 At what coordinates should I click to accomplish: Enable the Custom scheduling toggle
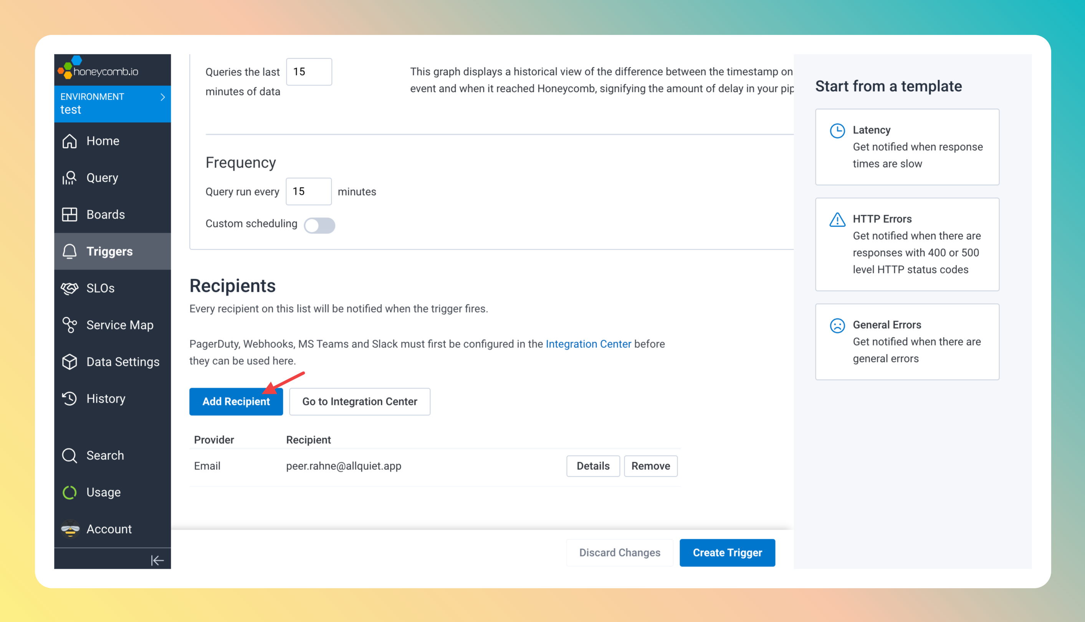tap(319, 225)
